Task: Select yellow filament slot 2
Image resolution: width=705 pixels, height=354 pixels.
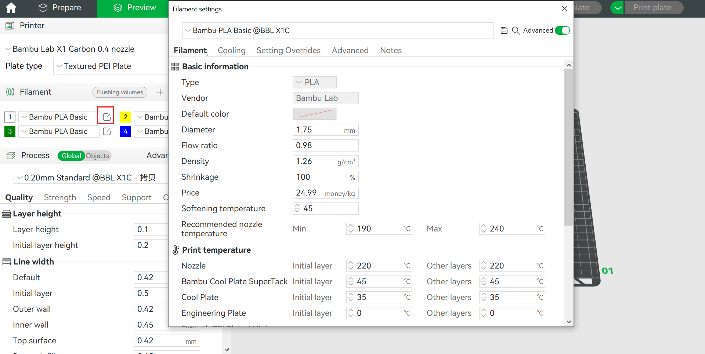Action: (x=126, y=117)
